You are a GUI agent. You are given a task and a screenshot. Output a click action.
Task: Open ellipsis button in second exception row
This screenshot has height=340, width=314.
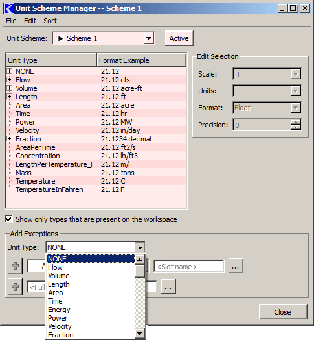tap(168, 287)
